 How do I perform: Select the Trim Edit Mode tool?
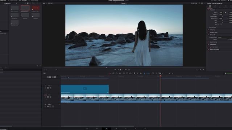pos(113,73)
